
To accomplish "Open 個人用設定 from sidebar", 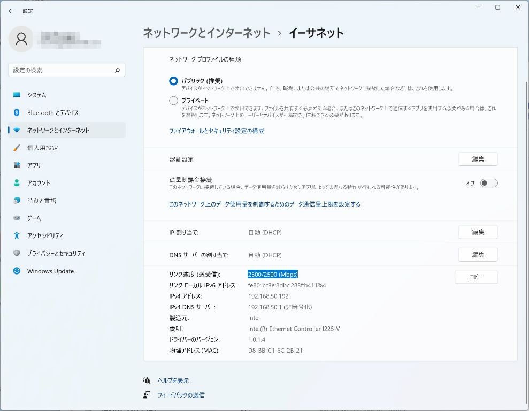I will [x=42, y=148].
